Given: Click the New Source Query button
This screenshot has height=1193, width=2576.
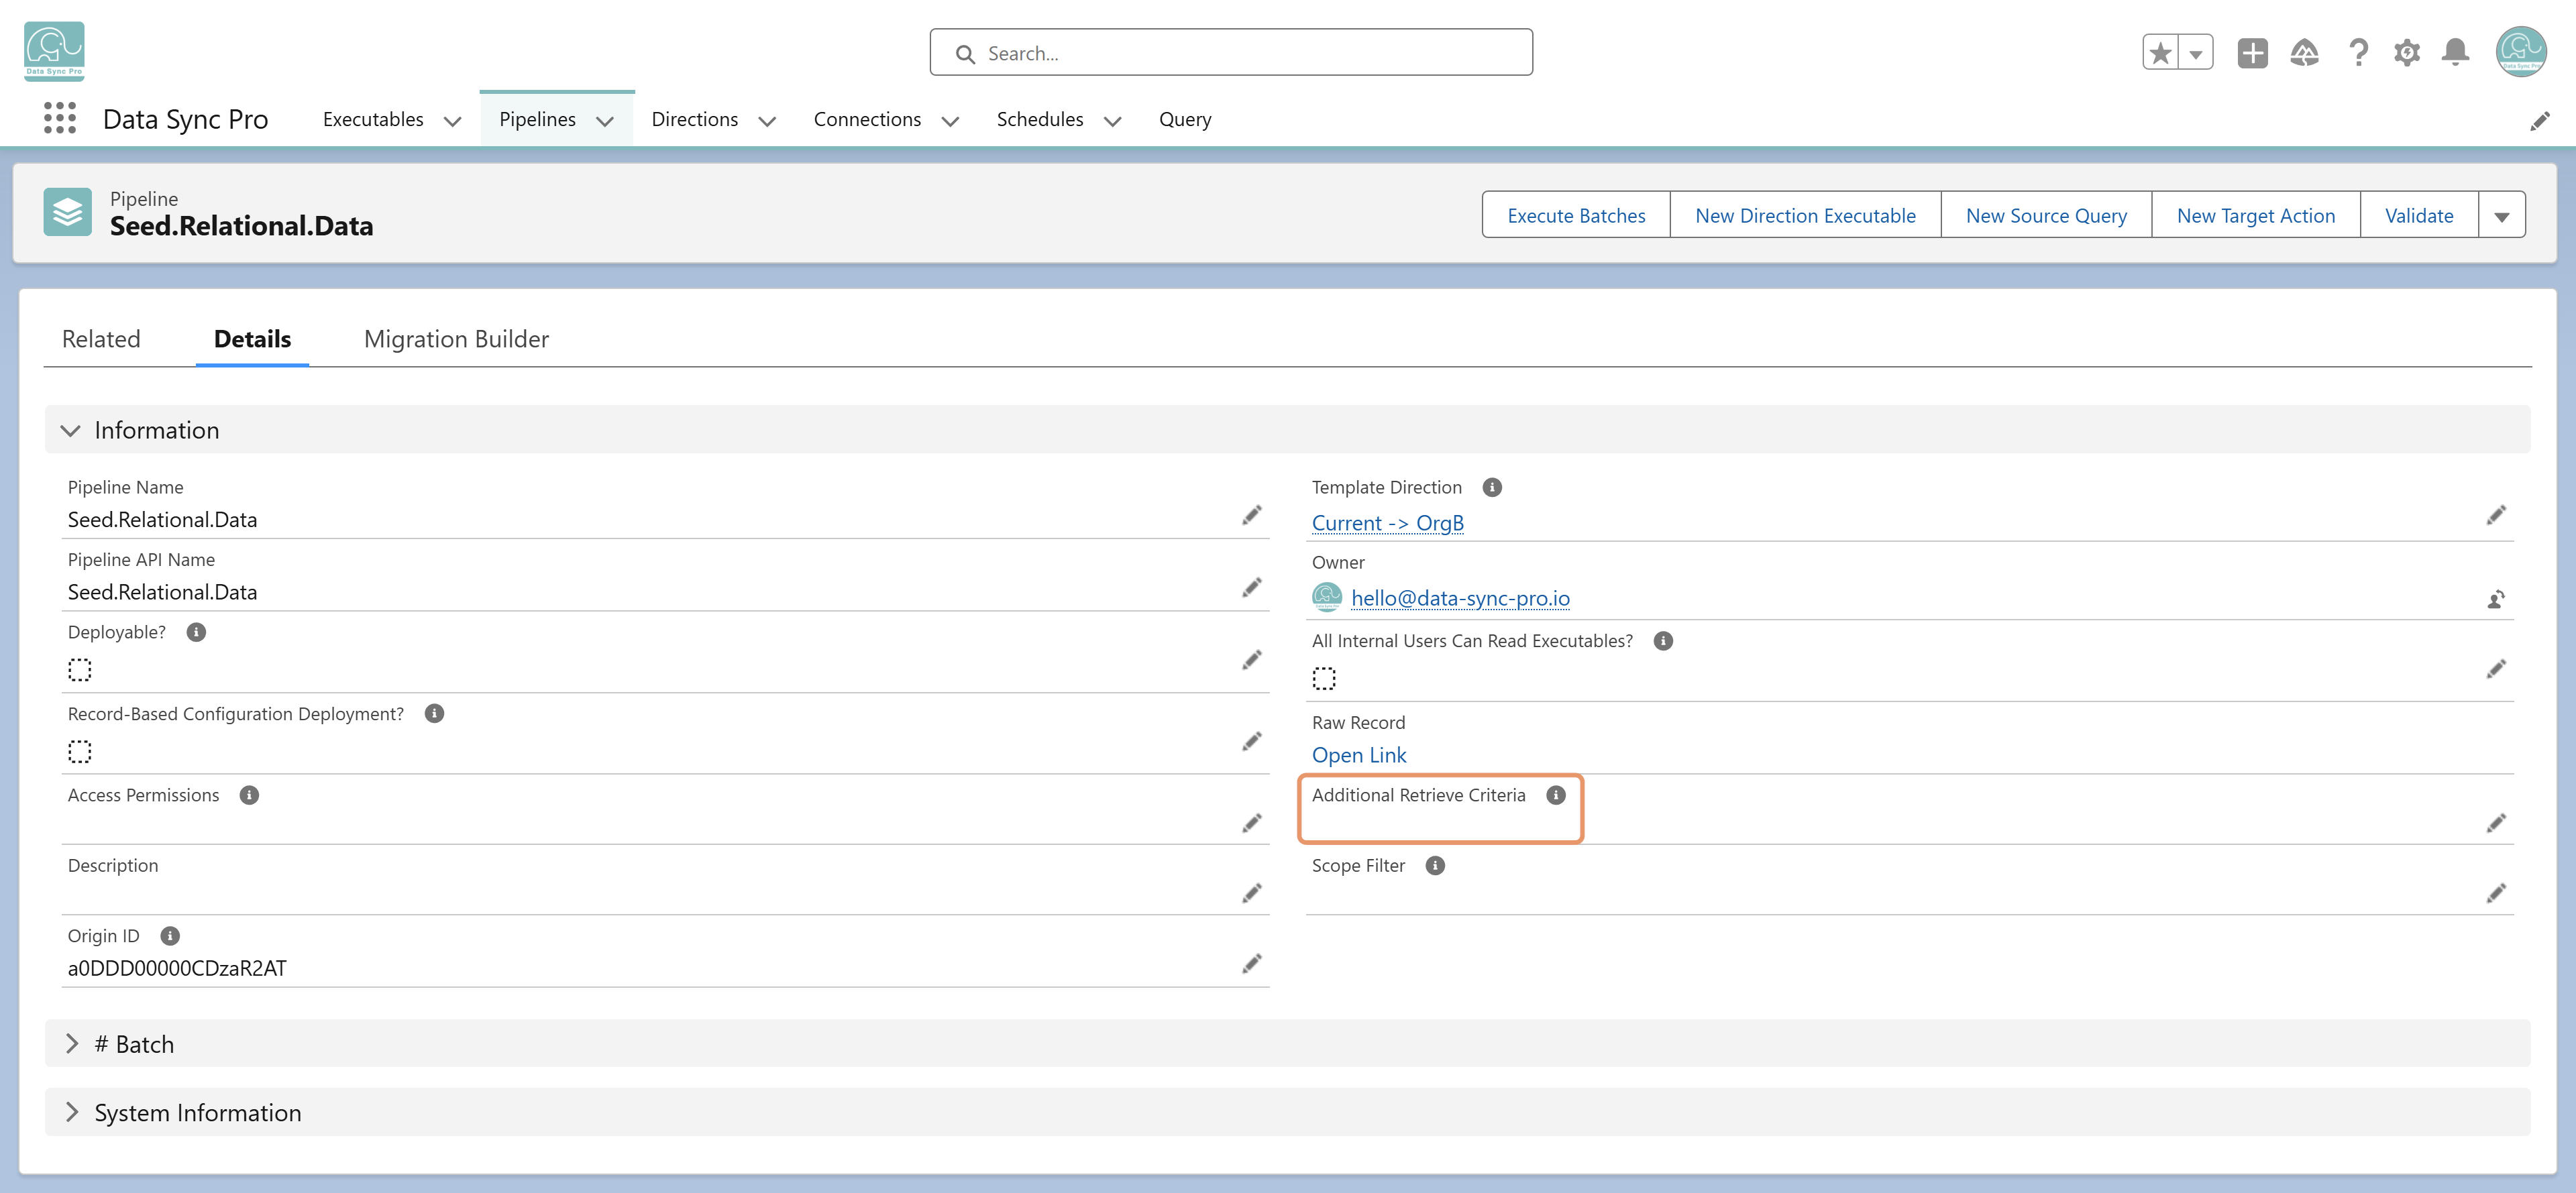Looking at the screenshot, I should [2046, 215].
